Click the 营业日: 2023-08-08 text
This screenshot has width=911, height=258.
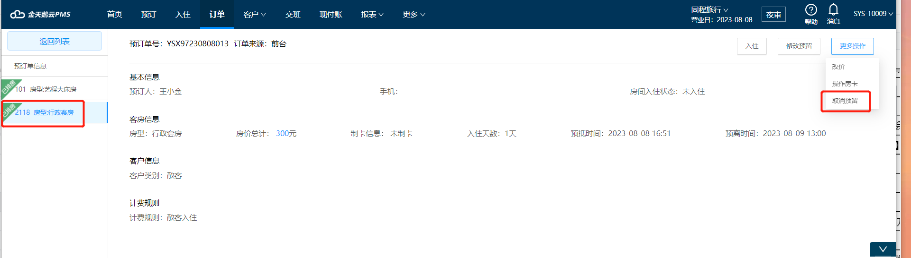(721, 20)
